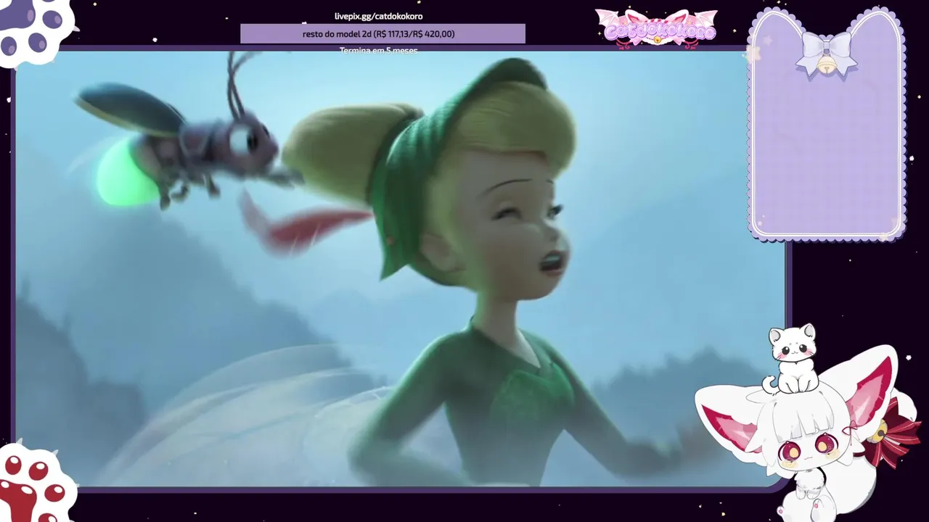Click the livepix.gg/catdokokoro link text
The image size is (929, 522).
click(x=378, y=16)
